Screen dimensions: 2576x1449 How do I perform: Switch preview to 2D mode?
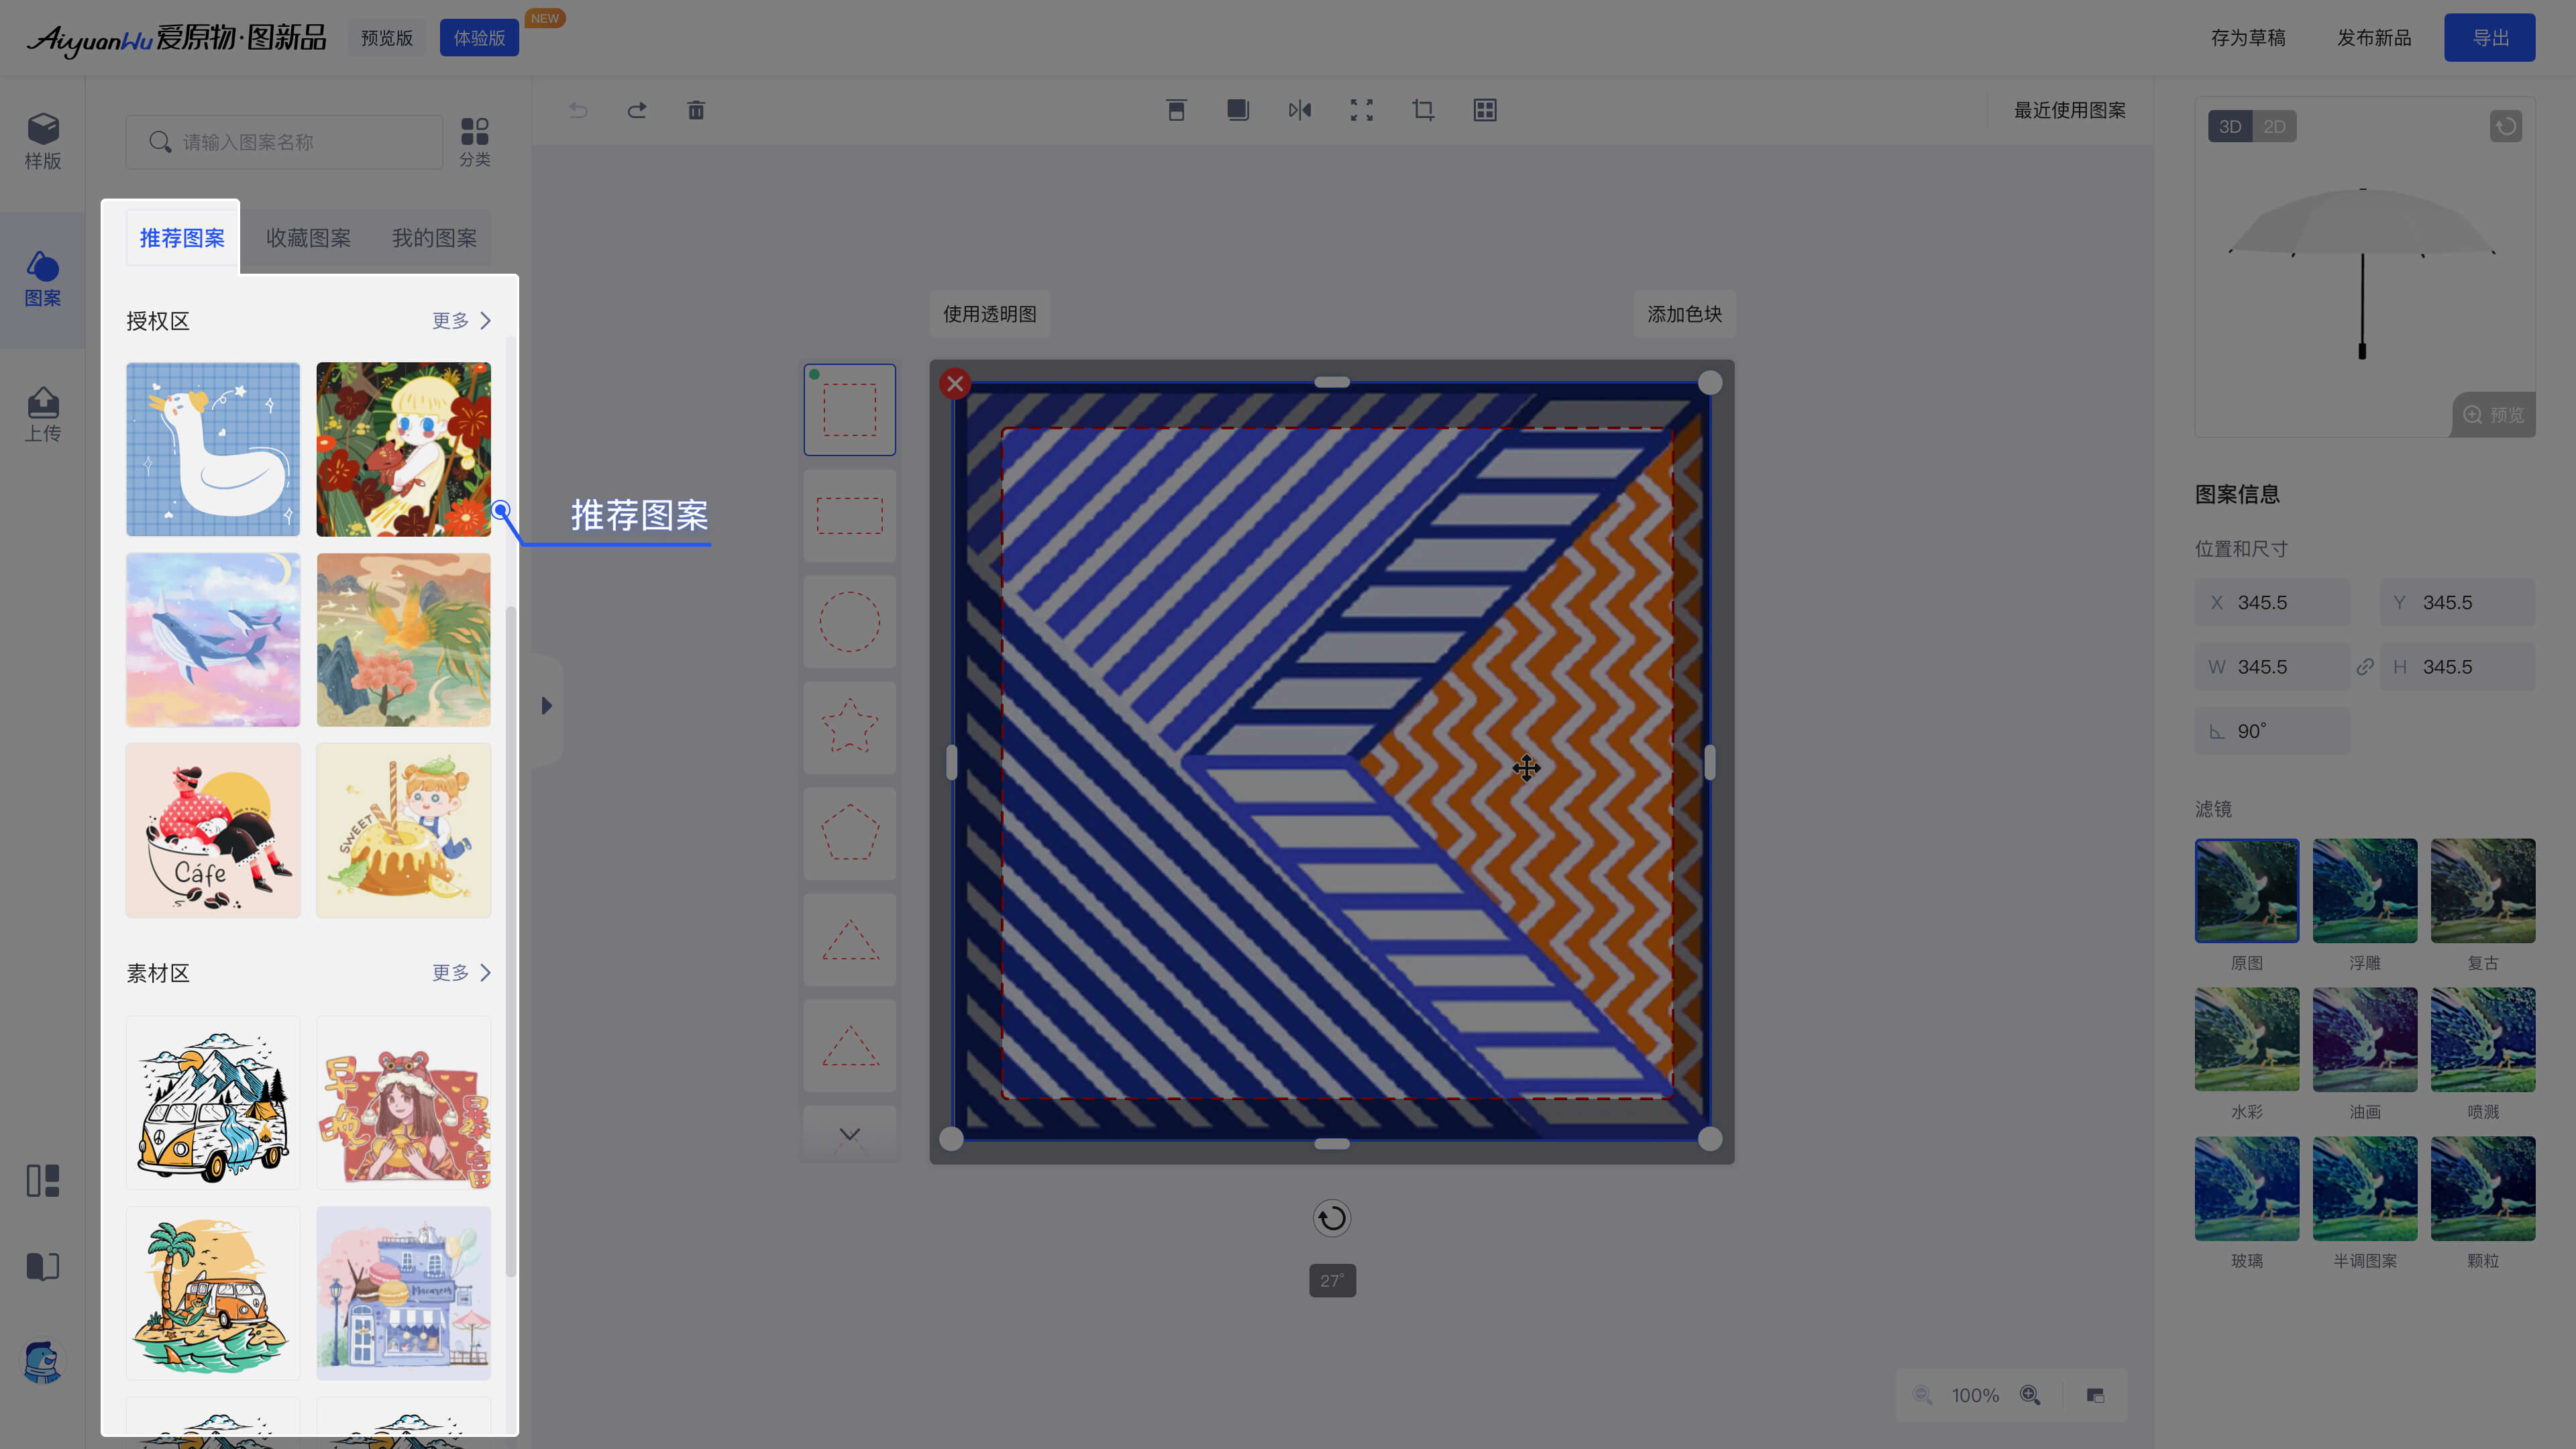click(x=2274, y=127)
